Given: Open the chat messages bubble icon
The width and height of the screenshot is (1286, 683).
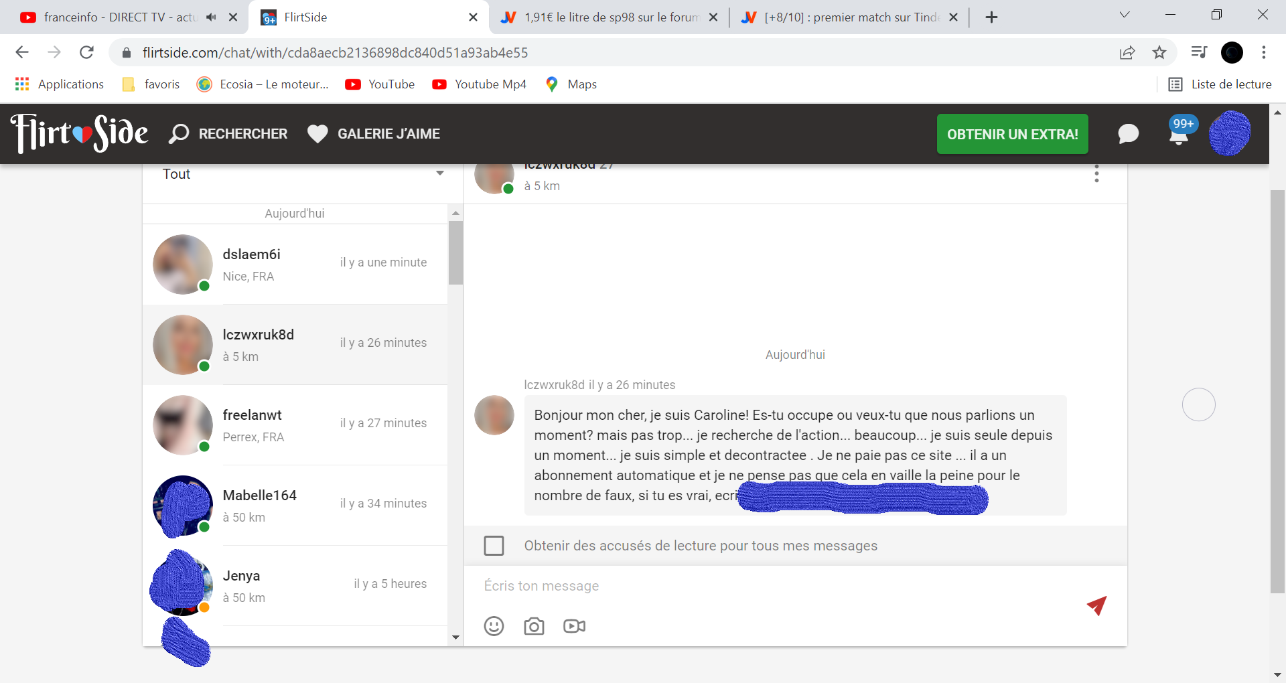Looking at the screenshot, I should point(1128,134).
